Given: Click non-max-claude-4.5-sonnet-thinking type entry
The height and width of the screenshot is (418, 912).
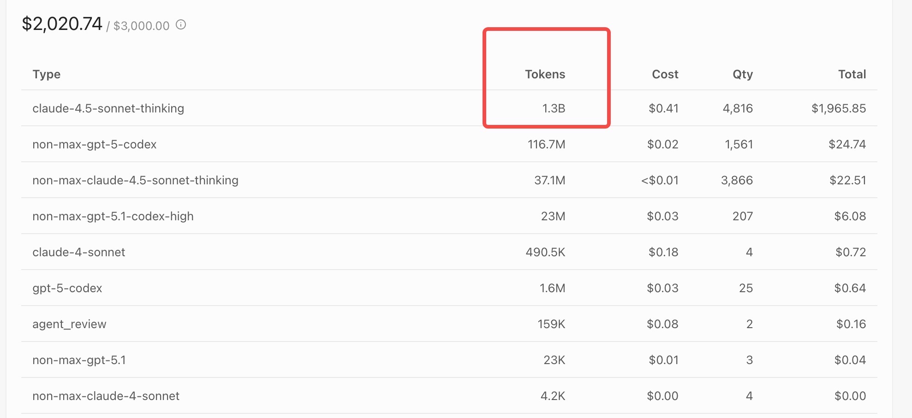Looking at the screenshot, I should click(135, 180).
